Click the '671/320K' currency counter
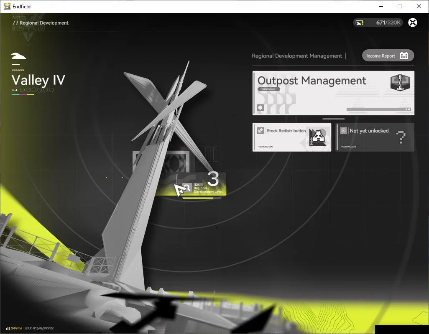Viewport: 429px width, 334px height. pos(388,23)
